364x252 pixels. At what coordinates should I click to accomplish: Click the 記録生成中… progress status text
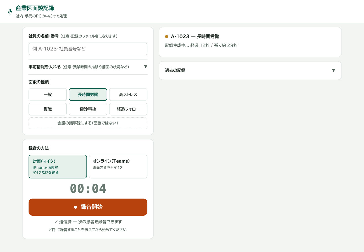click(201, 45)
